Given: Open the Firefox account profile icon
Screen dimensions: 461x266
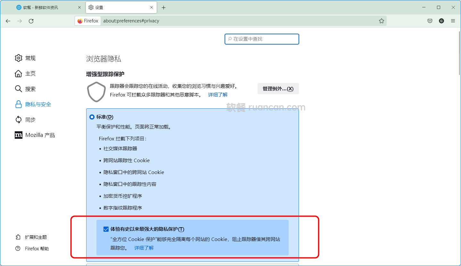Looking at the screenshot, I should 441,21.
